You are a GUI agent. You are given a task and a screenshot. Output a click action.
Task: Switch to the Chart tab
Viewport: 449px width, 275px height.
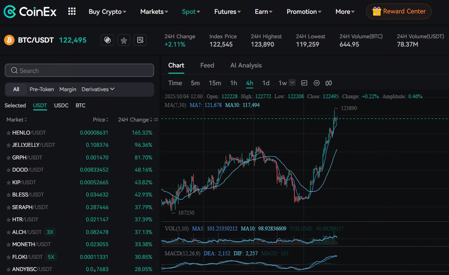click(176, 65)
